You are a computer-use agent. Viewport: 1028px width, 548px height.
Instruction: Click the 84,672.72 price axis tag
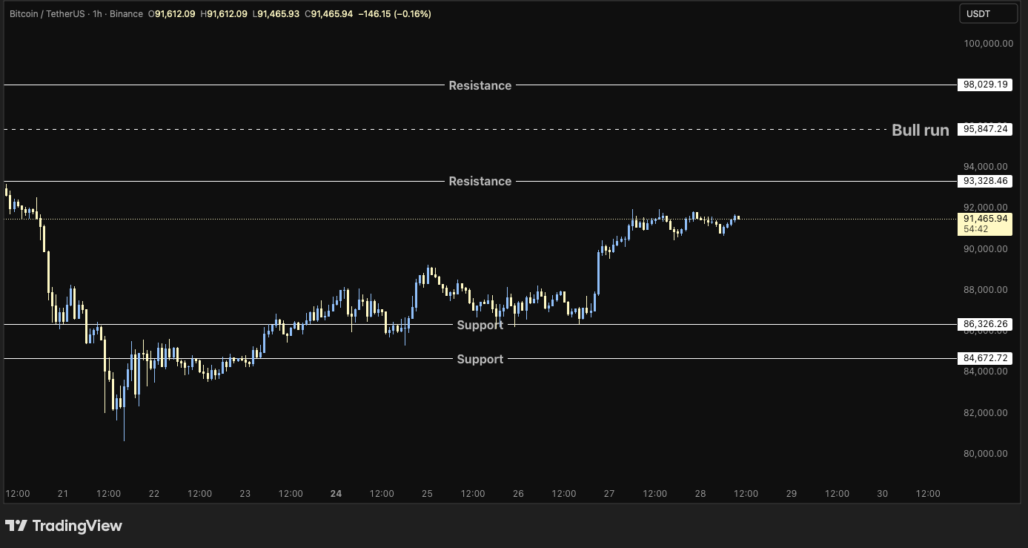984,358
